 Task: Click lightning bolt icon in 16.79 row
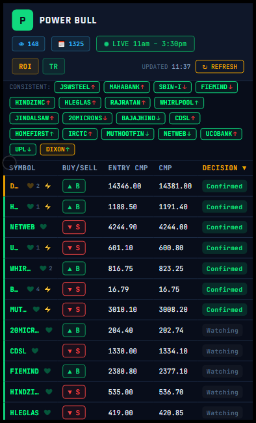(47, 289)
